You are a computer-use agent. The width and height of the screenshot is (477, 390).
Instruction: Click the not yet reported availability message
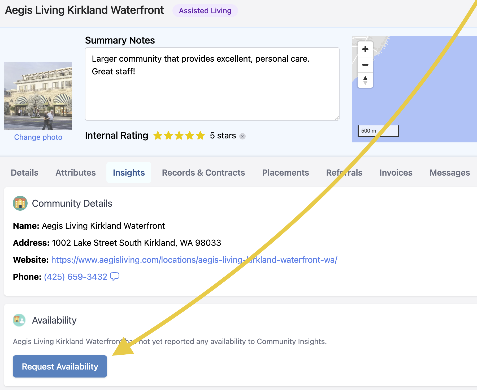click(x=170, y=341)
